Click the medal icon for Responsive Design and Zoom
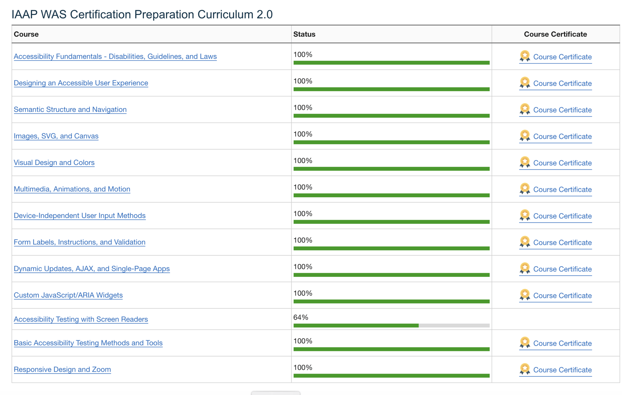 525,369
